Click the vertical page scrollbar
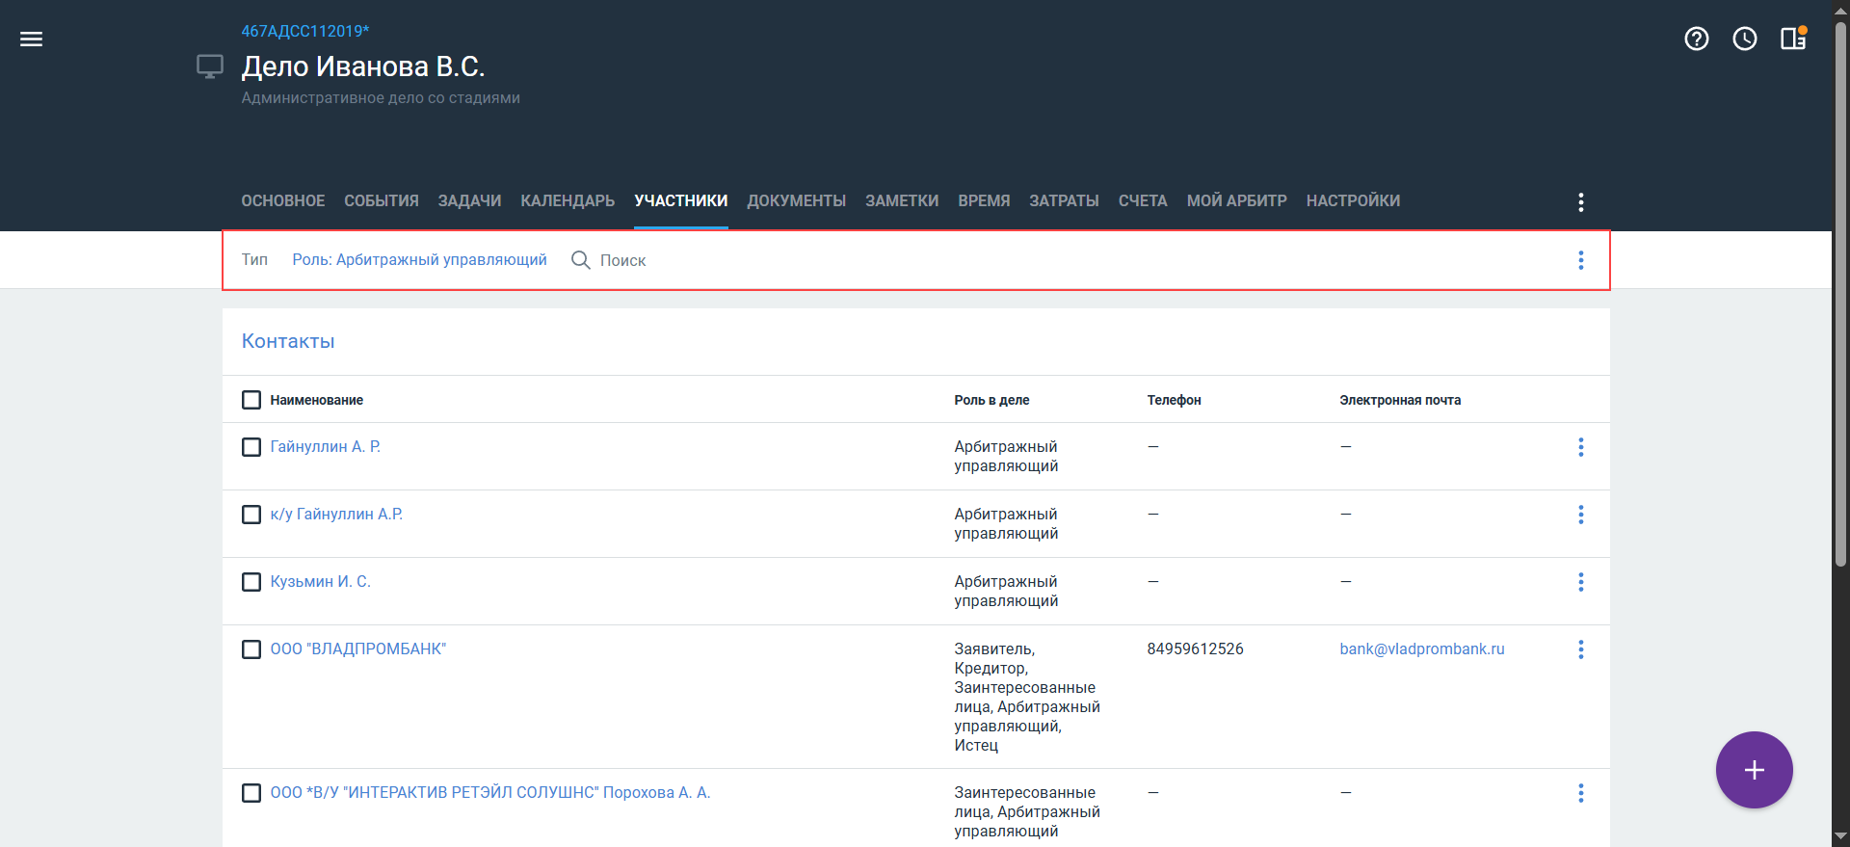Viewport: 1850px width, 847px height. (1840, 289)
